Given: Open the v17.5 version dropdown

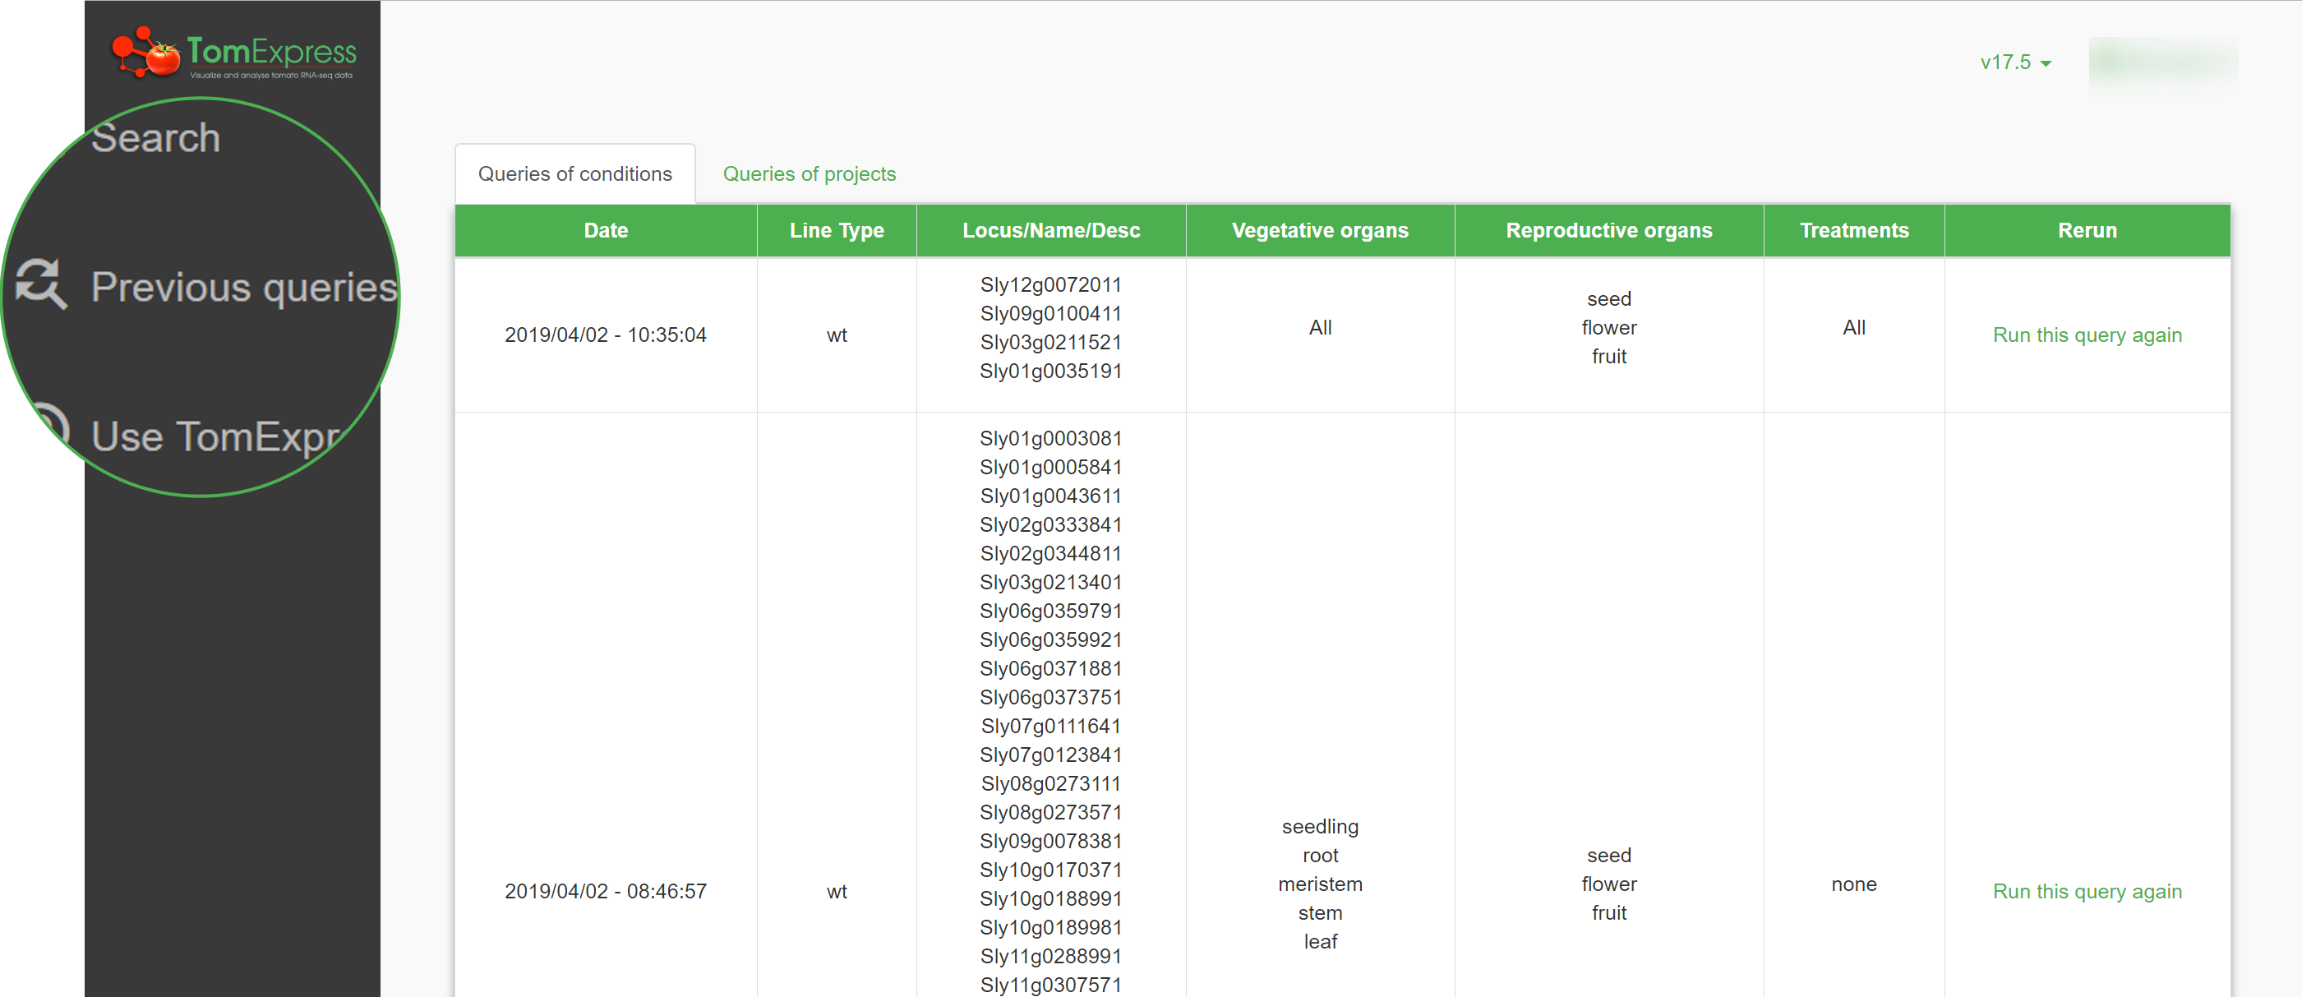Looking at the screenshot, I should (x=2015, y=62).
